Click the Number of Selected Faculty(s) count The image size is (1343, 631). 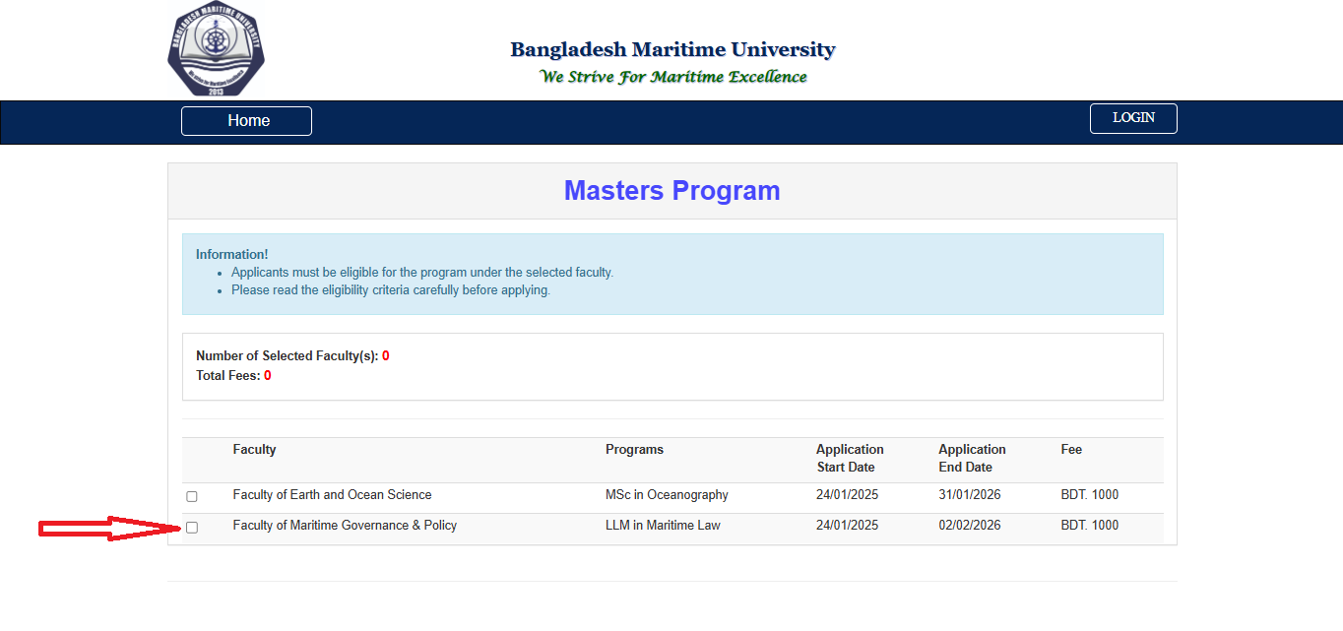pos(386,355)
